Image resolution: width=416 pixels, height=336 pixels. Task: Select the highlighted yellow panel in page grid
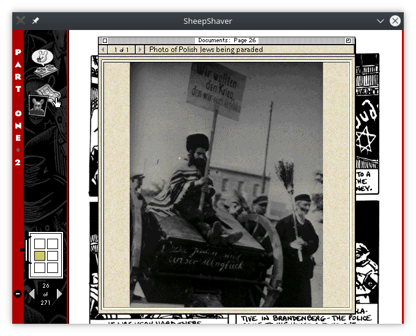pos(39,256)
